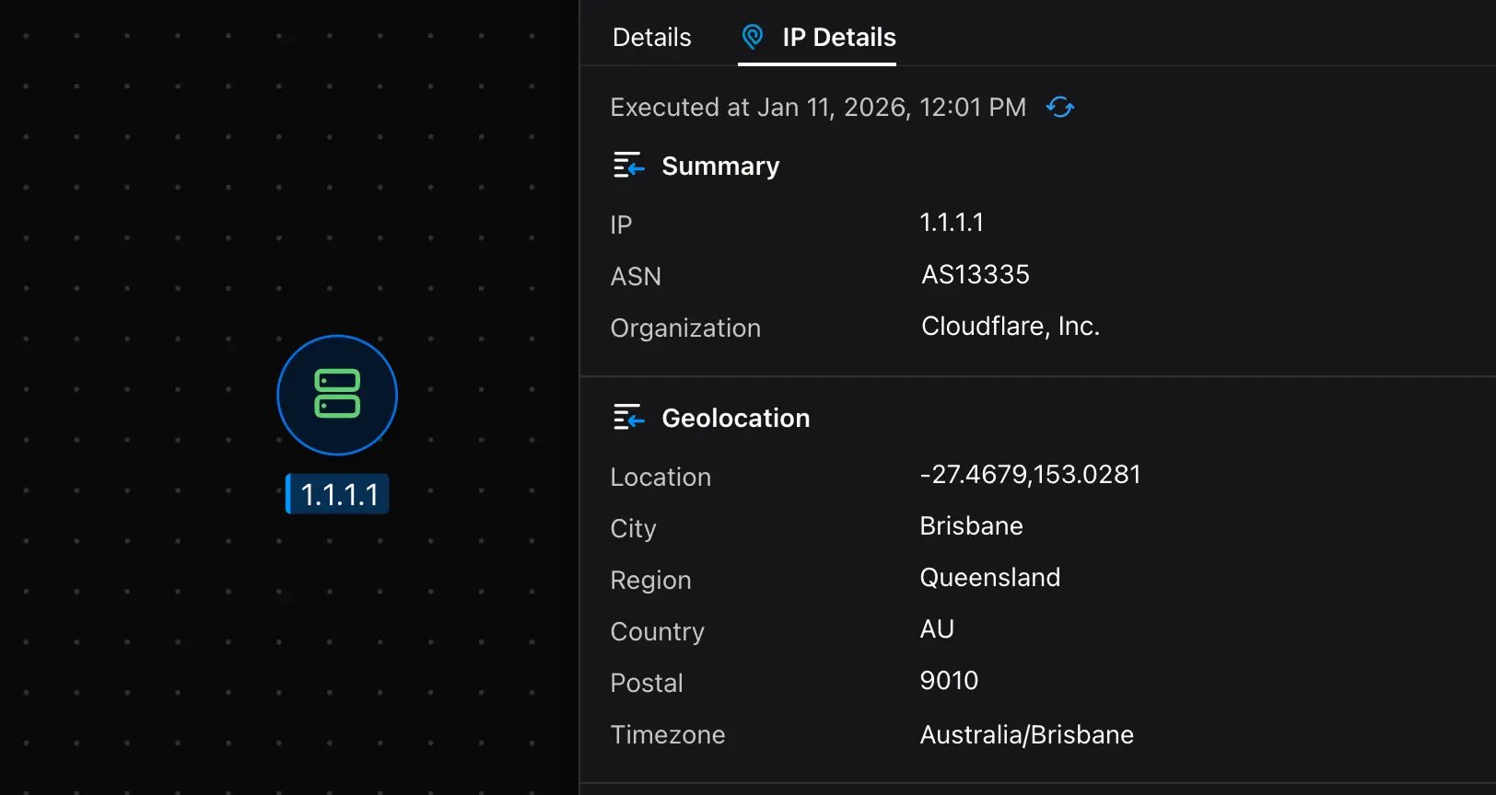
Task: Select the ASN value AS13335
Action: [976, 274]
